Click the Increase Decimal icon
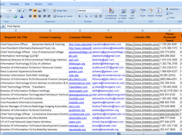The height and width of the screenshot is (135, 182). (x=96, y=16)
